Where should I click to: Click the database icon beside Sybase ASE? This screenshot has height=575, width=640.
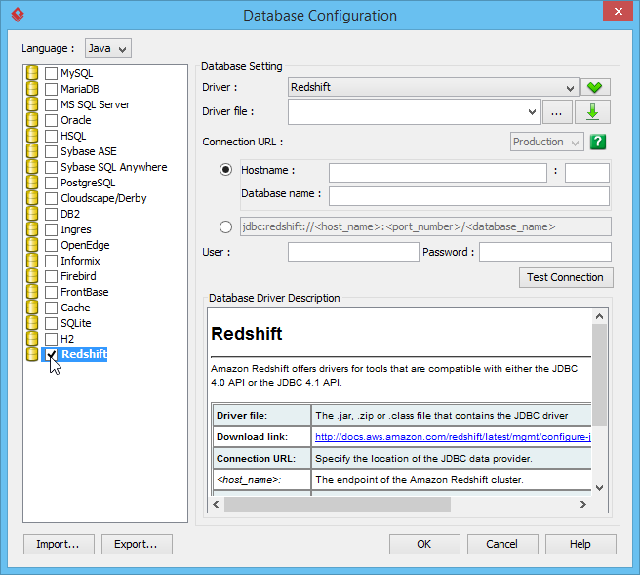(32, 151)
